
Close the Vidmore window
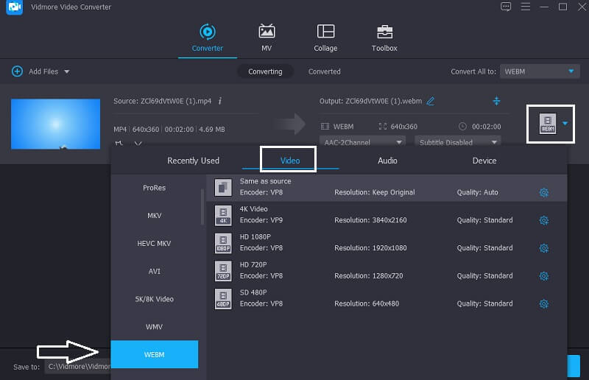click(582, 7)
